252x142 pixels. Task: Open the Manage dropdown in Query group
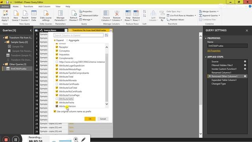click(86, 20)
